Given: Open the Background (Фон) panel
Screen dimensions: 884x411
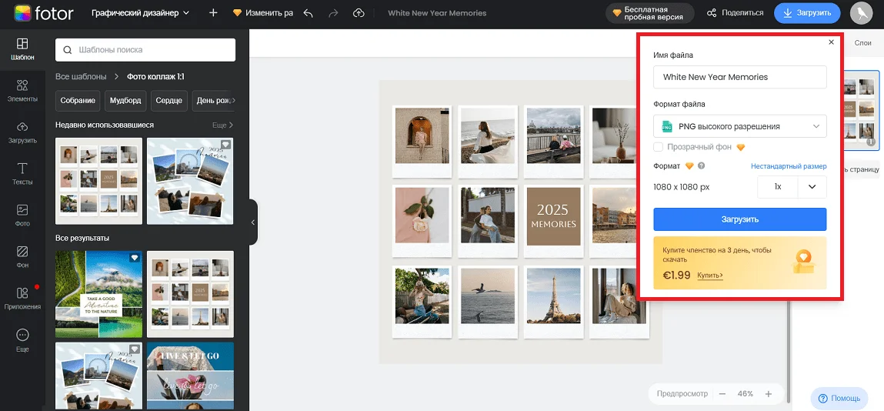Looking at the screenshot, I should [22, 256].
